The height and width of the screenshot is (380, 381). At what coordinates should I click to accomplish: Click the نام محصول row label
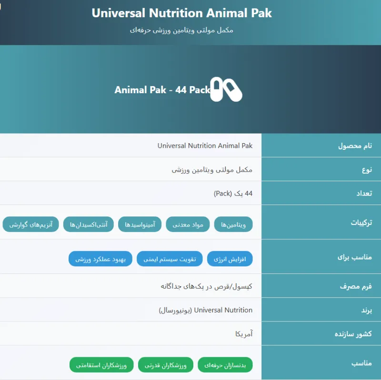pyautogui.click(x=321, y=146)
